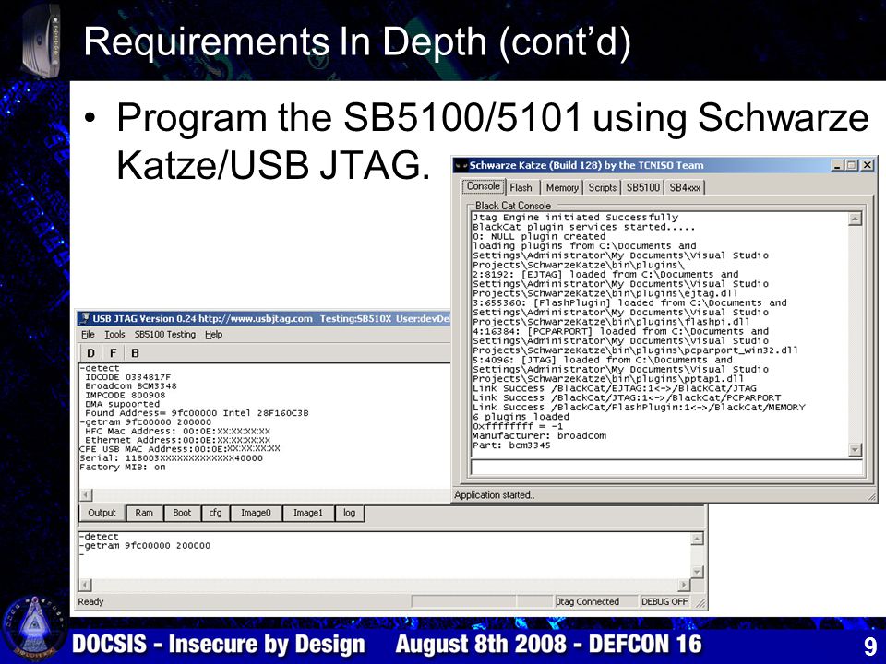
Task: Open the Tools menu in USB JTAG
Action: point(114,334)
